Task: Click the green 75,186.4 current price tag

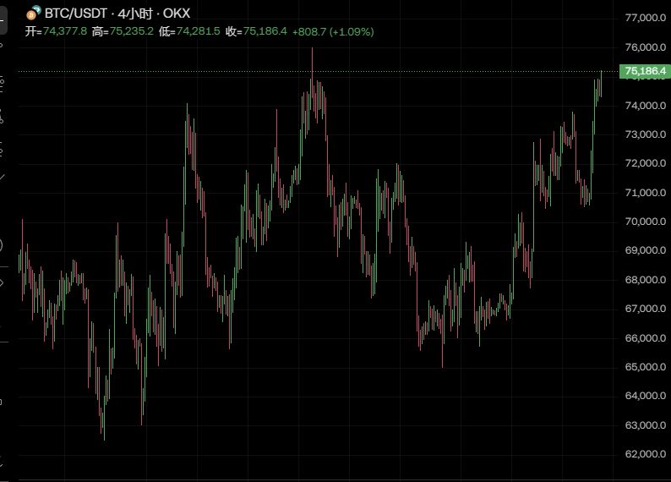Action: (x=644, y=72)
